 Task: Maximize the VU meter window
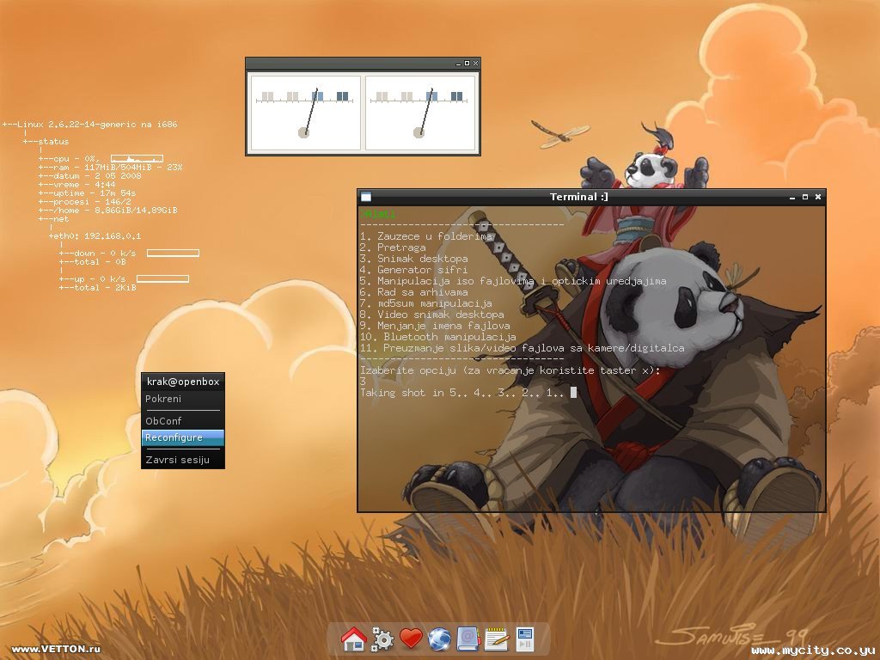[x=467, y=64]
